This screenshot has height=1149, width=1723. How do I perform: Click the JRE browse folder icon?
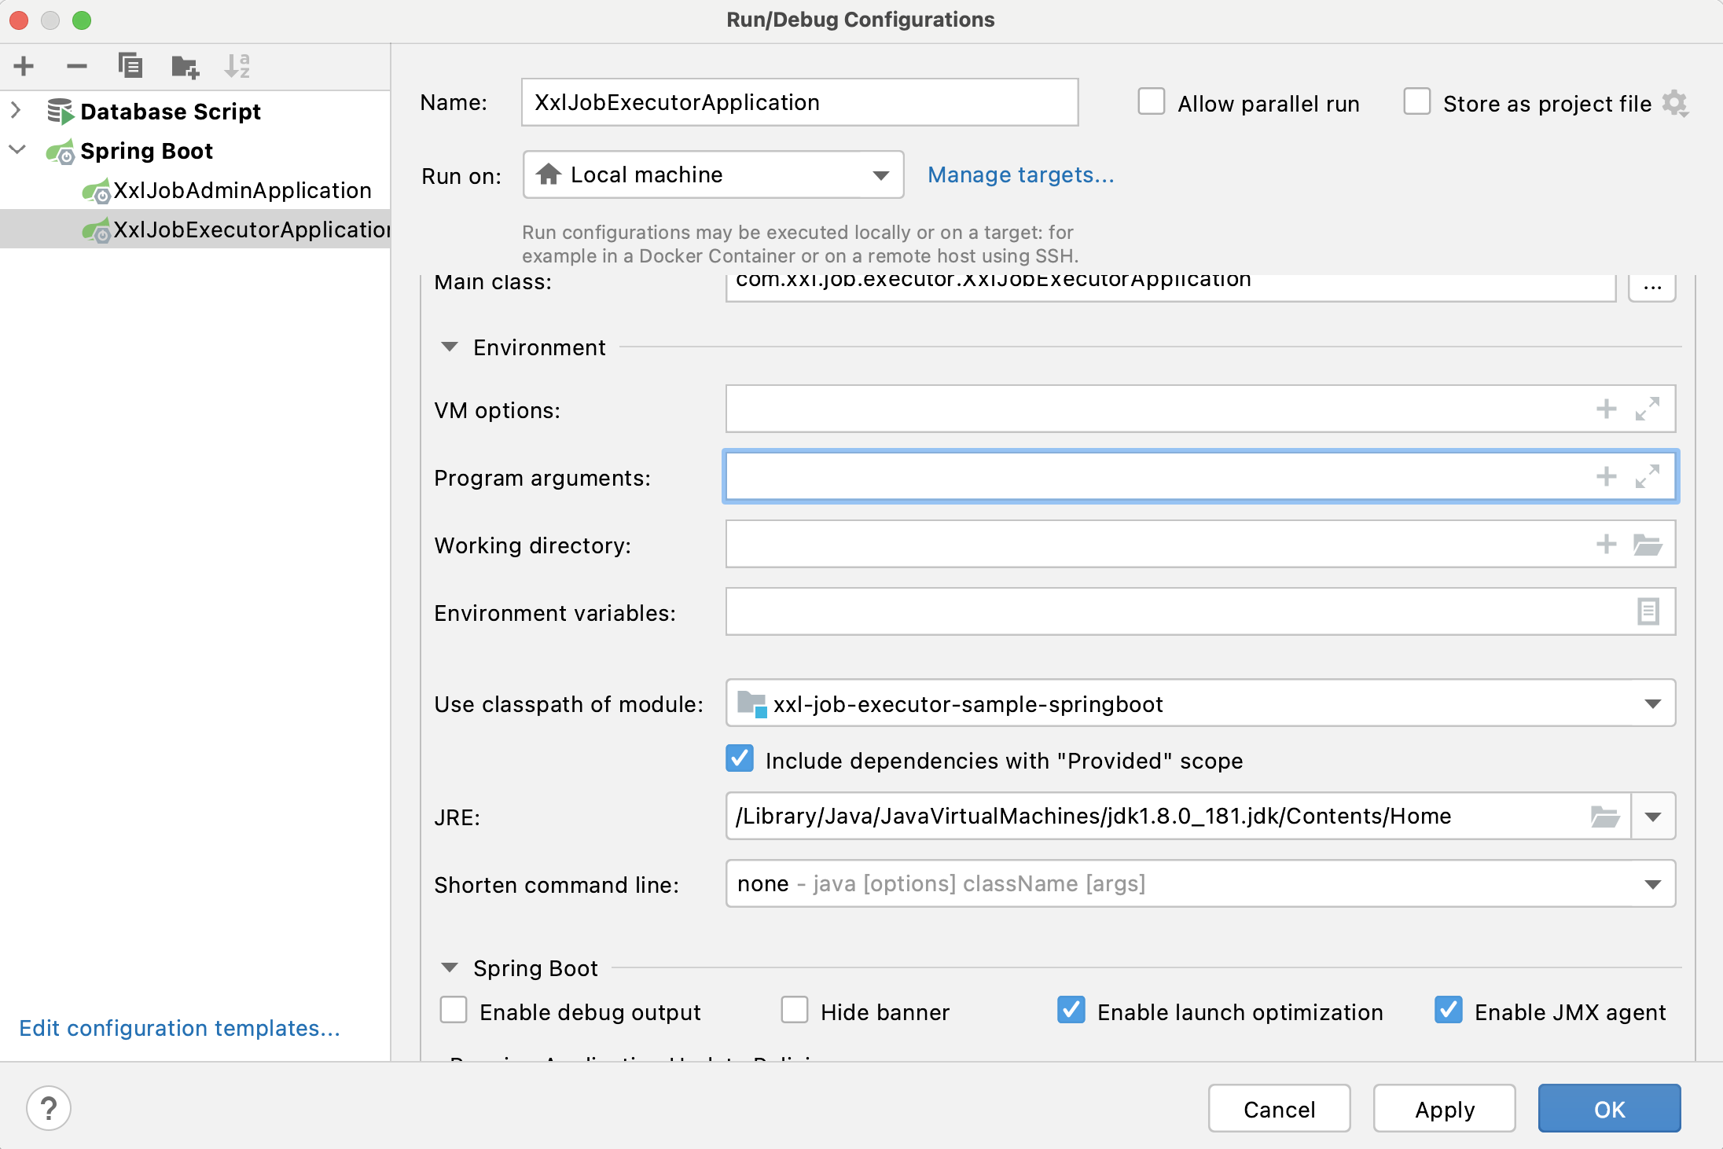[x=1604, y=817]
